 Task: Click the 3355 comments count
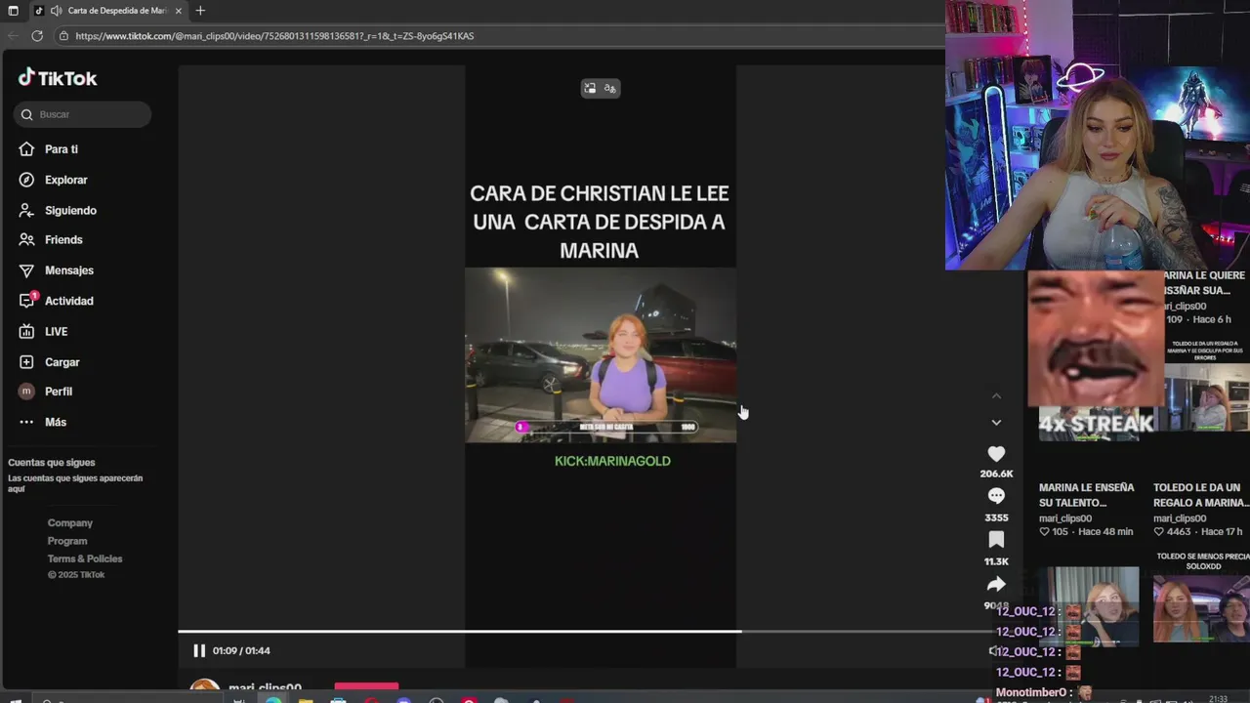tap(996, 517)
